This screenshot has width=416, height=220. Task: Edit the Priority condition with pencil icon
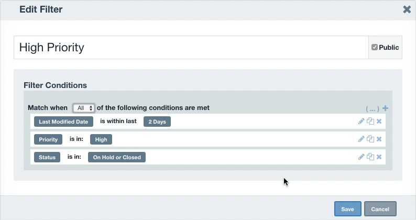(361, 139)
